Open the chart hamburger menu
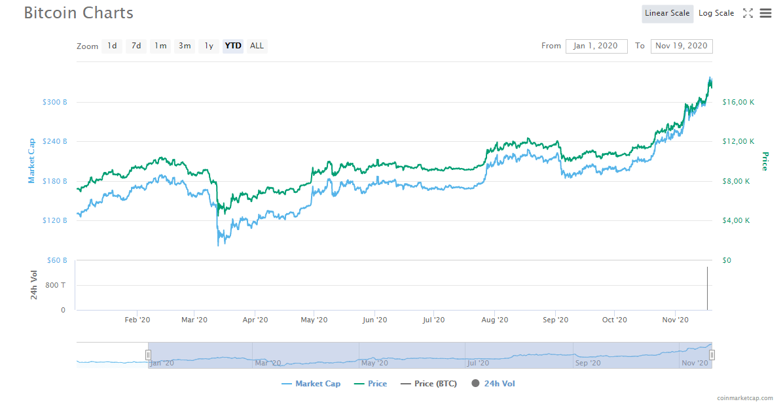The height and width of the screenshot is (406, 783). click(x=765, y=14)
